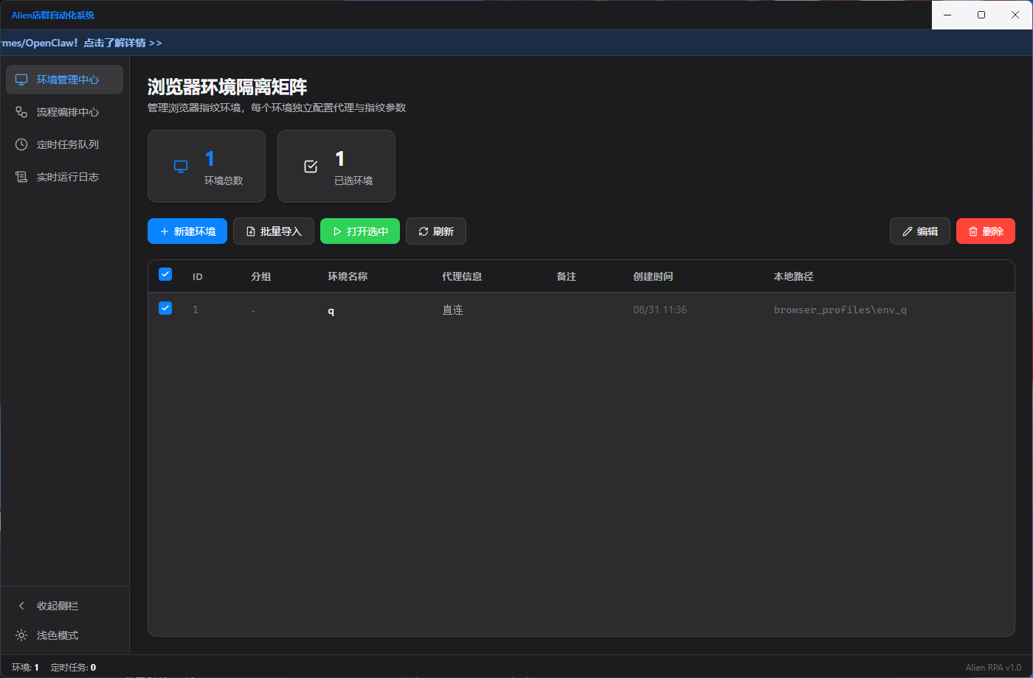Click the 备注 column header

click(x=567, y=277)
